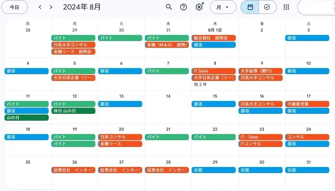Open the バイト event on August 22
The image size is (335, 191).
[x=214, y=137]
